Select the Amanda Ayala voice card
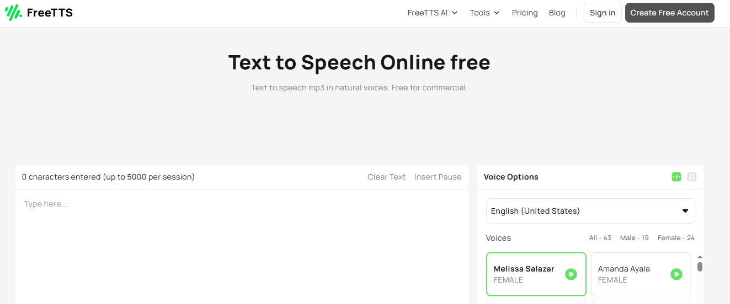The image size is (730, 304). (641, 274)
